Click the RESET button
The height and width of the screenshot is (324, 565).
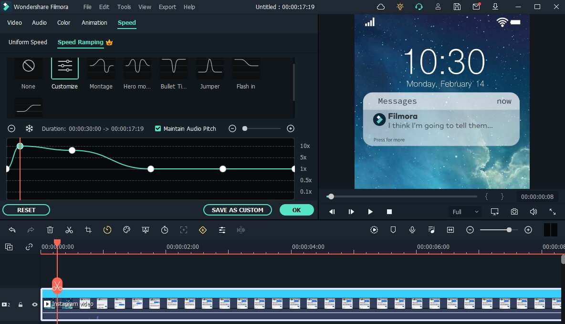tap(26, 210)
